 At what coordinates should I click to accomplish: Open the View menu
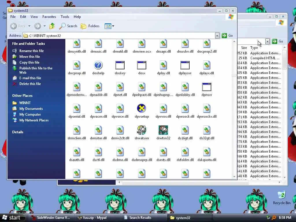click(x=34, y=17)
